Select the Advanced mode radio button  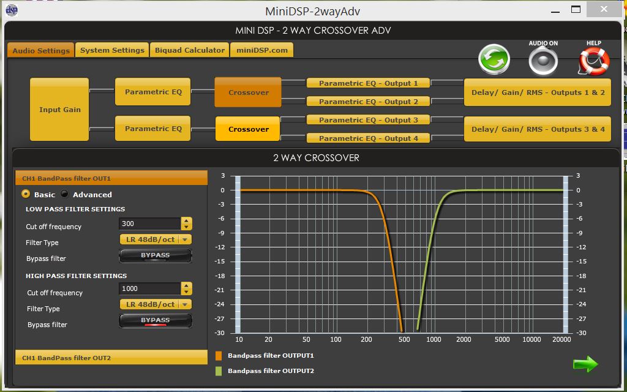[x=64, y=194]
